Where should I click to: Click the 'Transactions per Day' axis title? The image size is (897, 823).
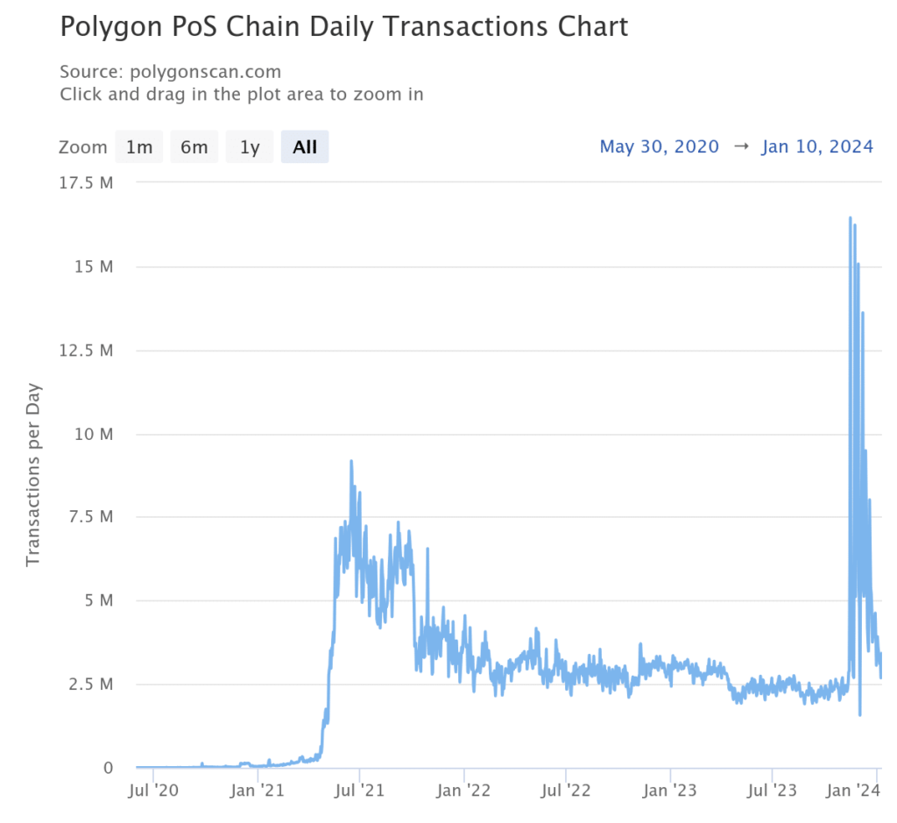[x=33, y=474]
